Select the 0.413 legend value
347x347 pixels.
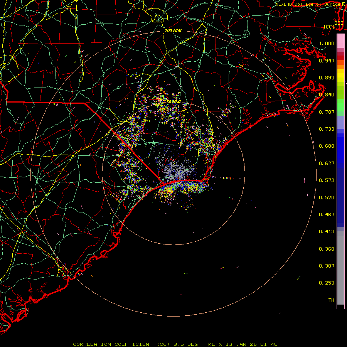(327, 232)
